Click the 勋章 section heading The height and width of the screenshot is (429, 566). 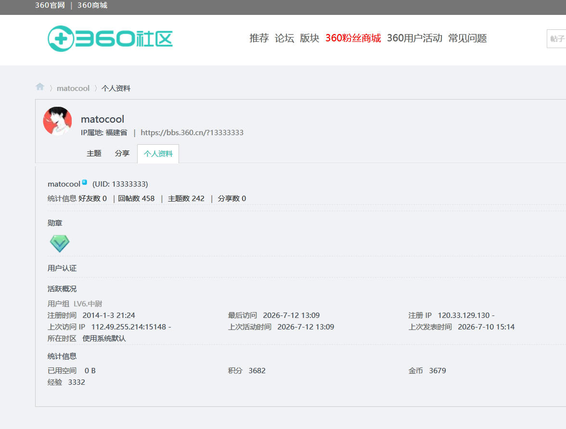tap(55, 223)
